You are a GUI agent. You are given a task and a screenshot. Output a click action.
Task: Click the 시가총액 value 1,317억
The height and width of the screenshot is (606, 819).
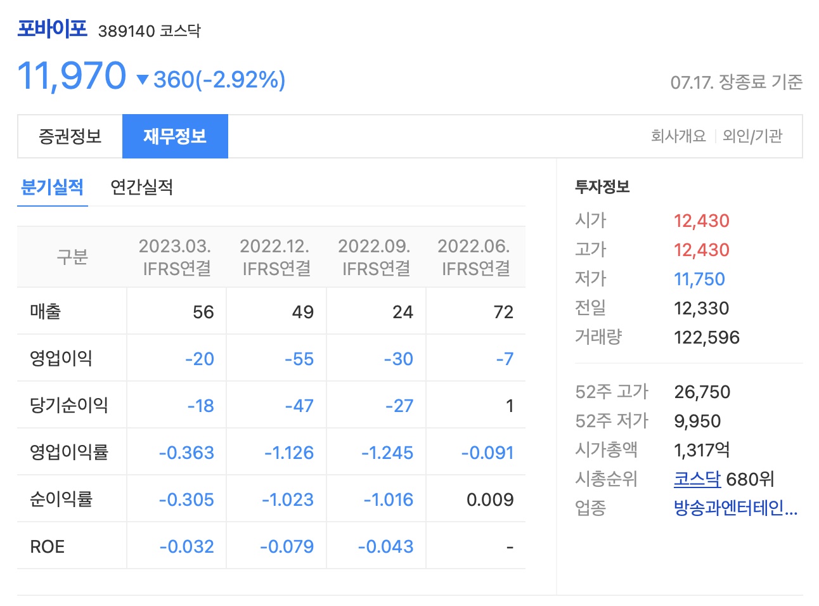[x=703, y=449]
